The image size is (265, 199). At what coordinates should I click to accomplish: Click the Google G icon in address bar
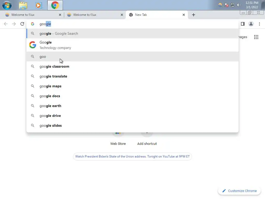pos(33,24)
